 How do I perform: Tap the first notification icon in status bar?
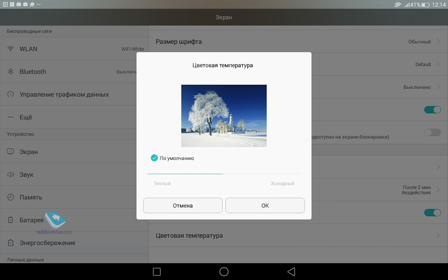pyautogui.click(x=5, y=5)
